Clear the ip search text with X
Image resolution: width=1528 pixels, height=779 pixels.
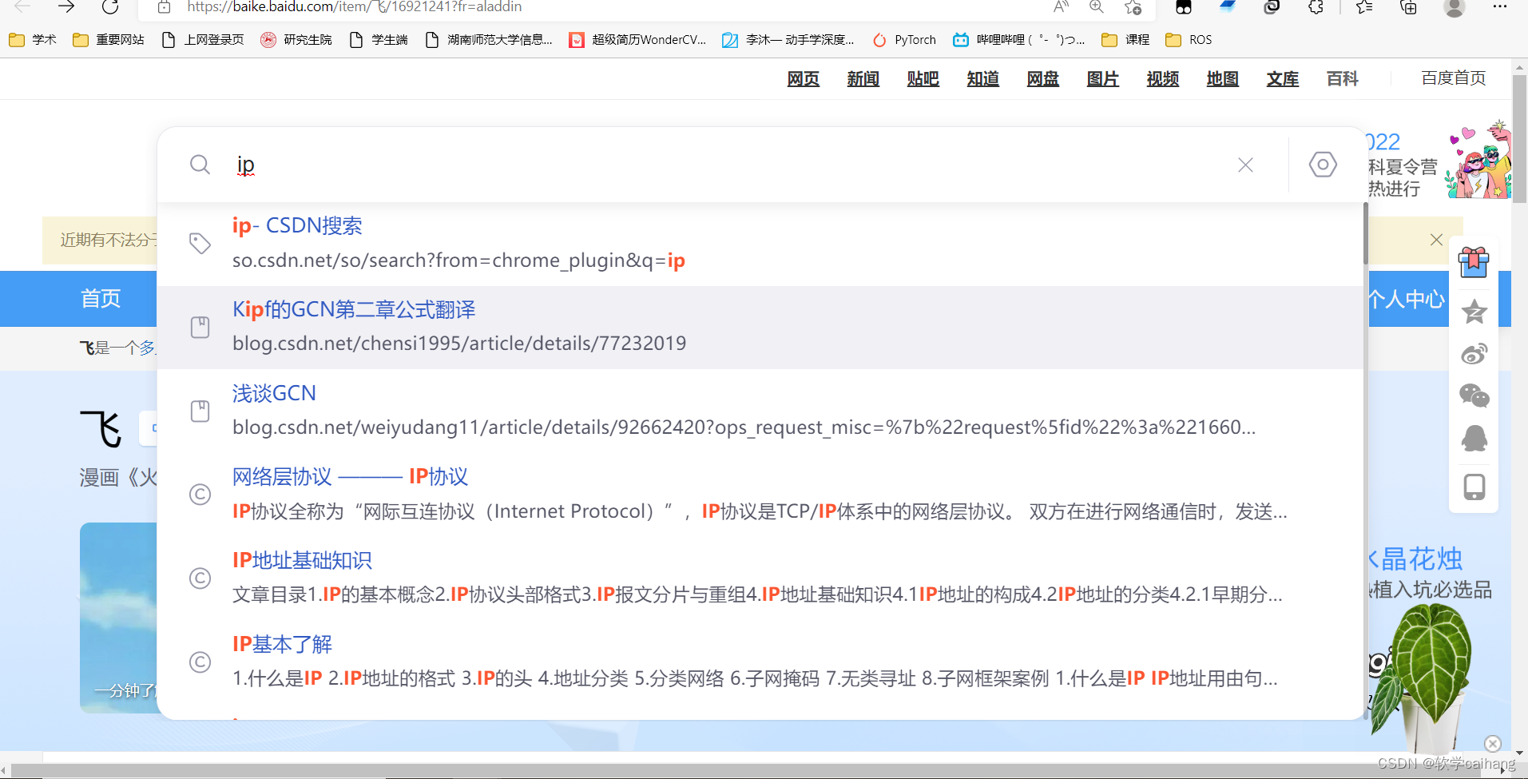click(1245, 165)
